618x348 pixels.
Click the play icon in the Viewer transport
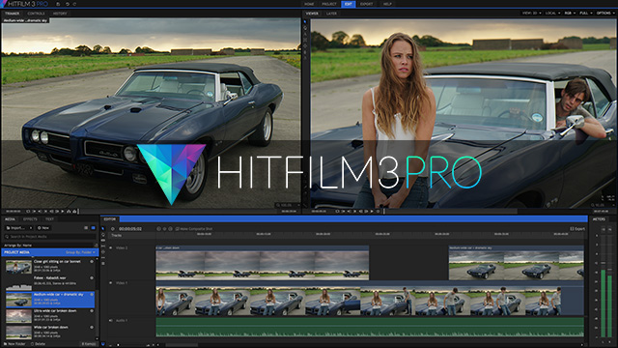coord(371,212)
